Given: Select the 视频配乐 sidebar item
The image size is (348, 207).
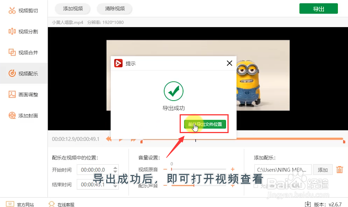Looking at the screenshot, I should 23,73.
